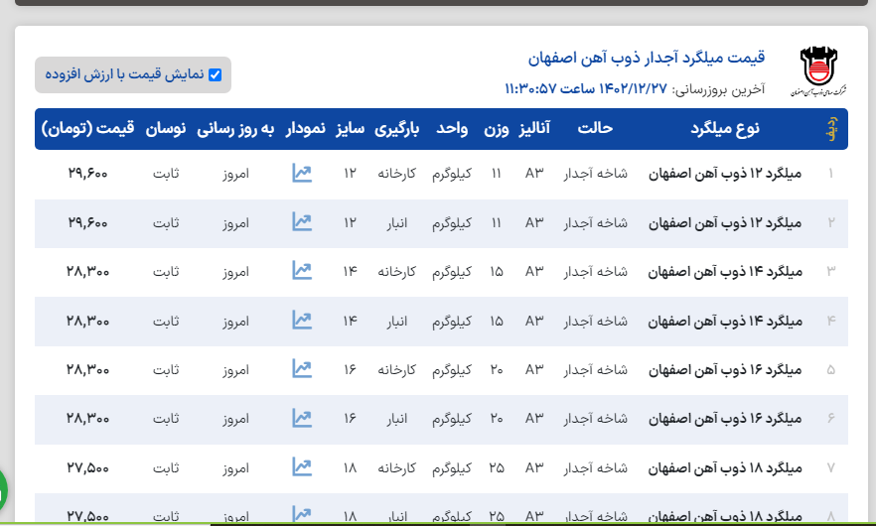Open chart icon for row 2 (میلگرد ۱۲ انبار)

point(302,222)
